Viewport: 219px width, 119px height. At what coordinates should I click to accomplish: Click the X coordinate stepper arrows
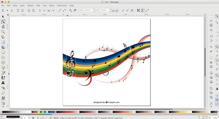tap(94, 10)
